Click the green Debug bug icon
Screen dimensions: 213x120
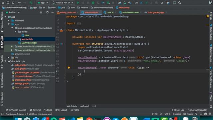coord(93,3)
